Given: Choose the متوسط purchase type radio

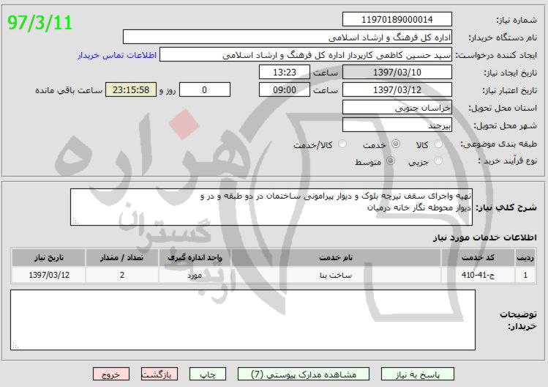Looking at the screenshot, I should tap(391, 161).
